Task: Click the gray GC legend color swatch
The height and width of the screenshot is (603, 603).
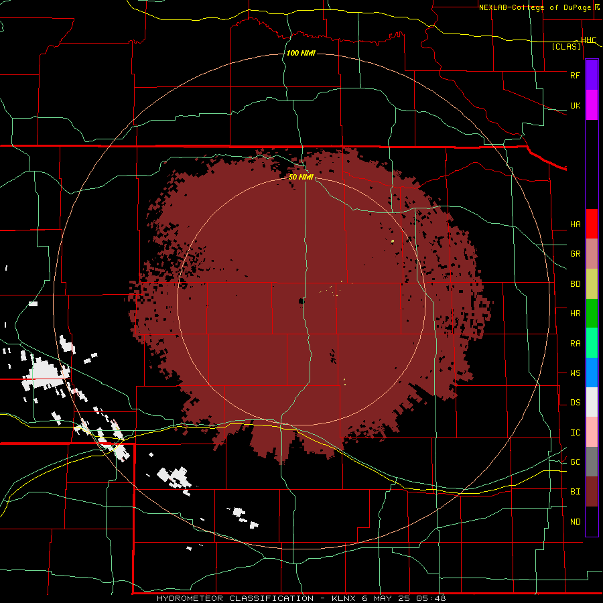Action: pos(592,462)
